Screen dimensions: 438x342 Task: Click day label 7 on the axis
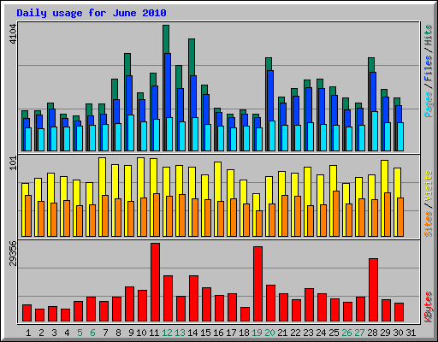click(105, 333)
